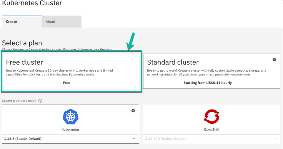The image size is (283, 149).
Task: Click the 'Starting from US$0.11 hourly' text
Action: point(208,83)
